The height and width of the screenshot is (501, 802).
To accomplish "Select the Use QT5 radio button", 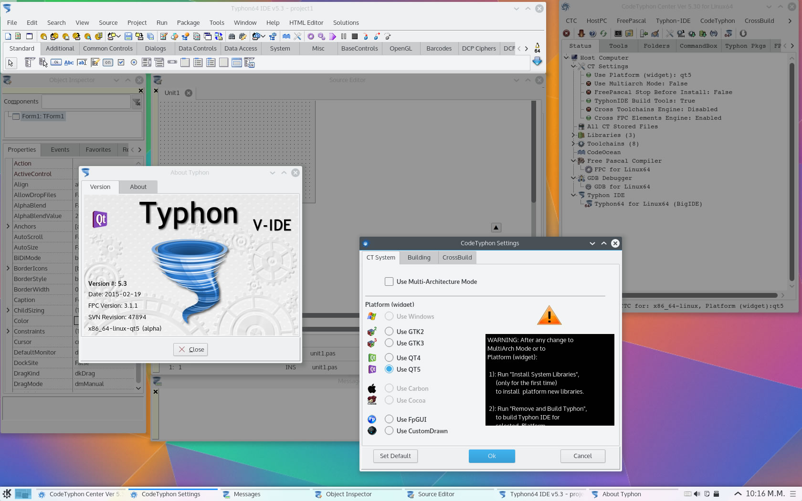I will click(389, 369).
